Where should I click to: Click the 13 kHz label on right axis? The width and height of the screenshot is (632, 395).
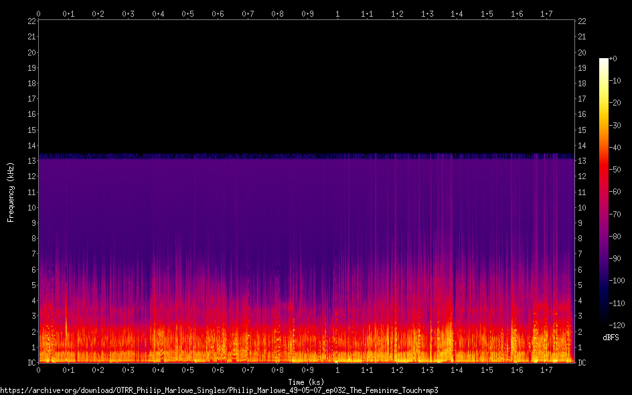582,161
